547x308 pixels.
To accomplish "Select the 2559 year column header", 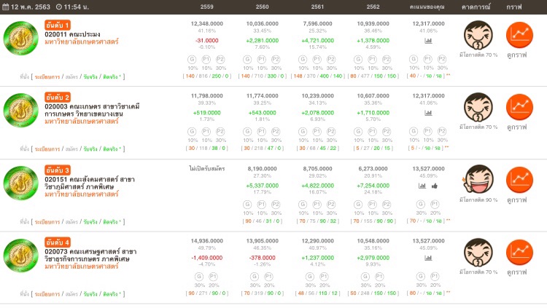I will pos(206,7).
